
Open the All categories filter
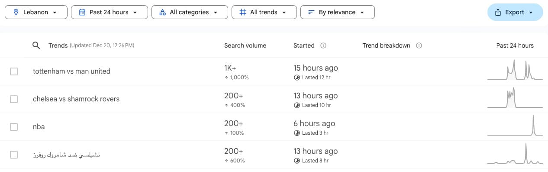190,12
